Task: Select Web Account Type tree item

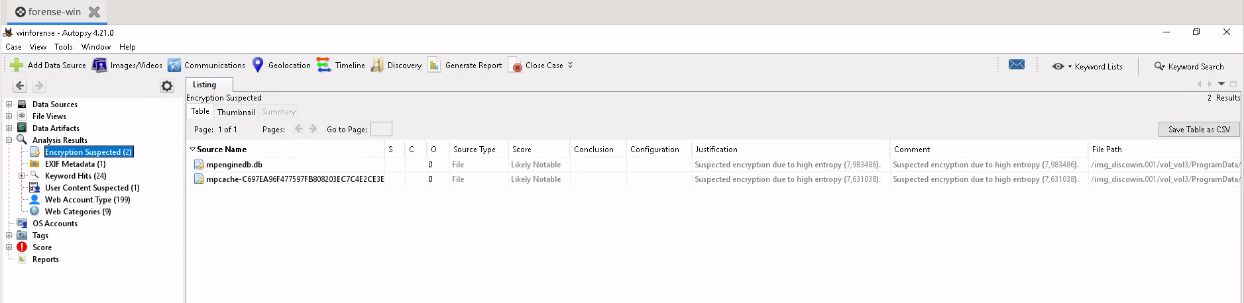Action: click(x=87, y=200)
